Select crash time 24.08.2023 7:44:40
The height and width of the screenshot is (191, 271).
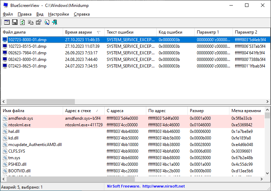point(81,60)
